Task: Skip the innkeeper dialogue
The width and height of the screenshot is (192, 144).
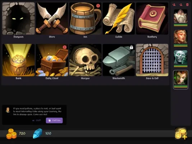Action: point(37,120)
